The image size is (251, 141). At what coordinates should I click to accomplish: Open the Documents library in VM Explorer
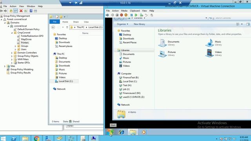pyautogui.click(x=169, y=43)
